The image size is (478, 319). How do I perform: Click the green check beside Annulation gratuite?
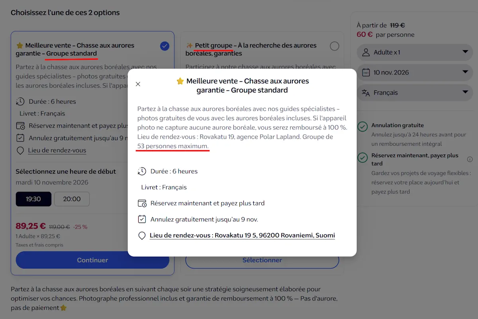[x=362, y=127]
